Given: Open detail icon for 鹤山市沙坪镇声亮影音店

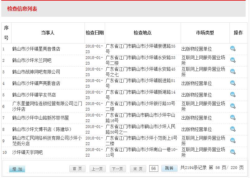Looking at the screenshot, I should point(233,83).
